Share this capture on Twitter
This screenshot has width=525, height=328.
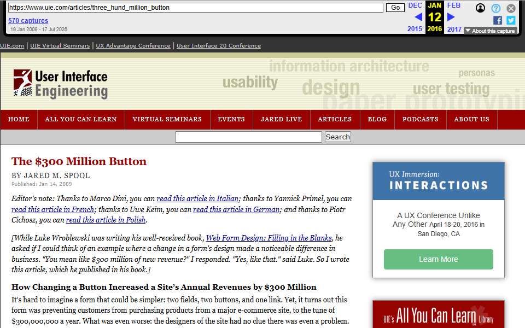coord(511,20)
